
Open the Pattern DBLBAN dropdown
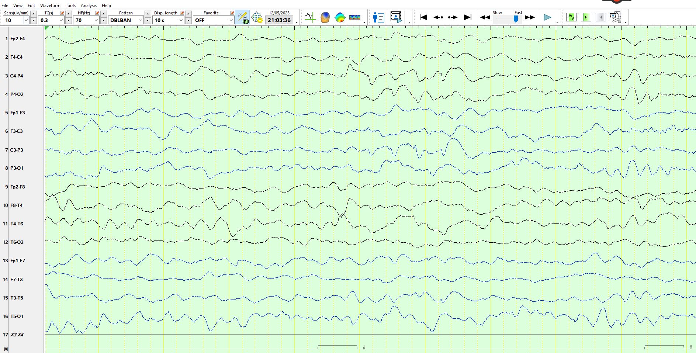(140, 20)
